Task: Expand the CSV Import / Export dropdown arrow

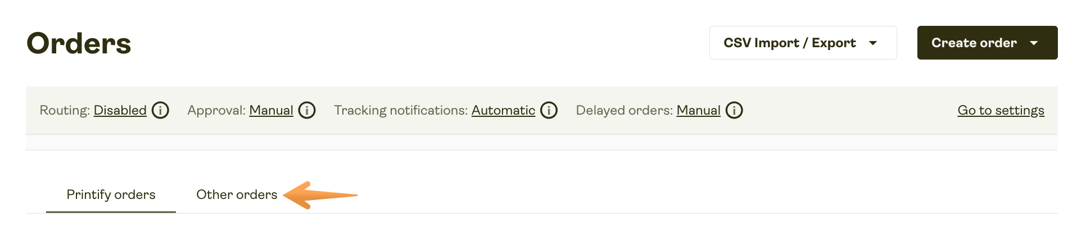Action: coord(873,43)
